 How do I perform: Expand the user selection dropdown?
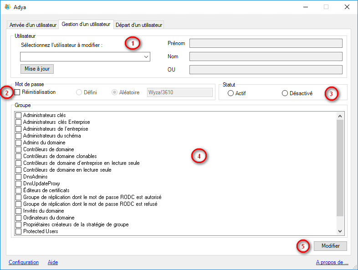[x=146, y=57]
